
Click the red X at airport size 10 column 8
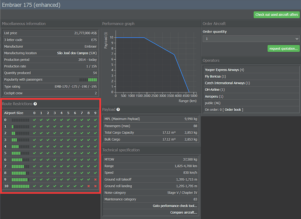pyautogui.click(x=88, y=186)
